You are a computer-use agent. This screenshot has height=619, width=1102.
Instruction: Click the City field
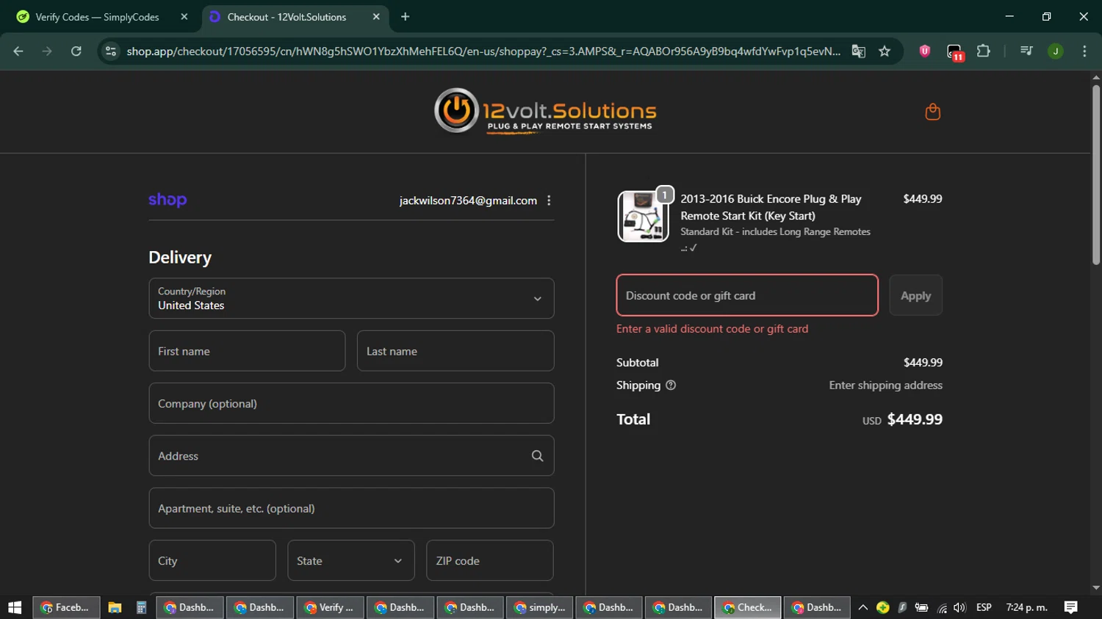coord(212,561)
